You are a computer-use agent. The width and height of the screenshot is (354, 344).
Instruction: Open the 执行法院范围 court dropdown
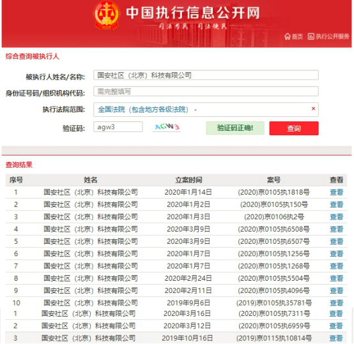(x=206, y=110)
